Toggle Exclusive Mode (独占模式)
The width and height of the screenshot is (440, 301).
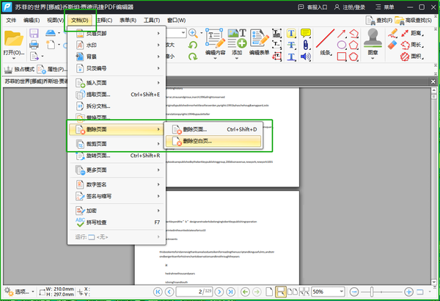[19, 69]
